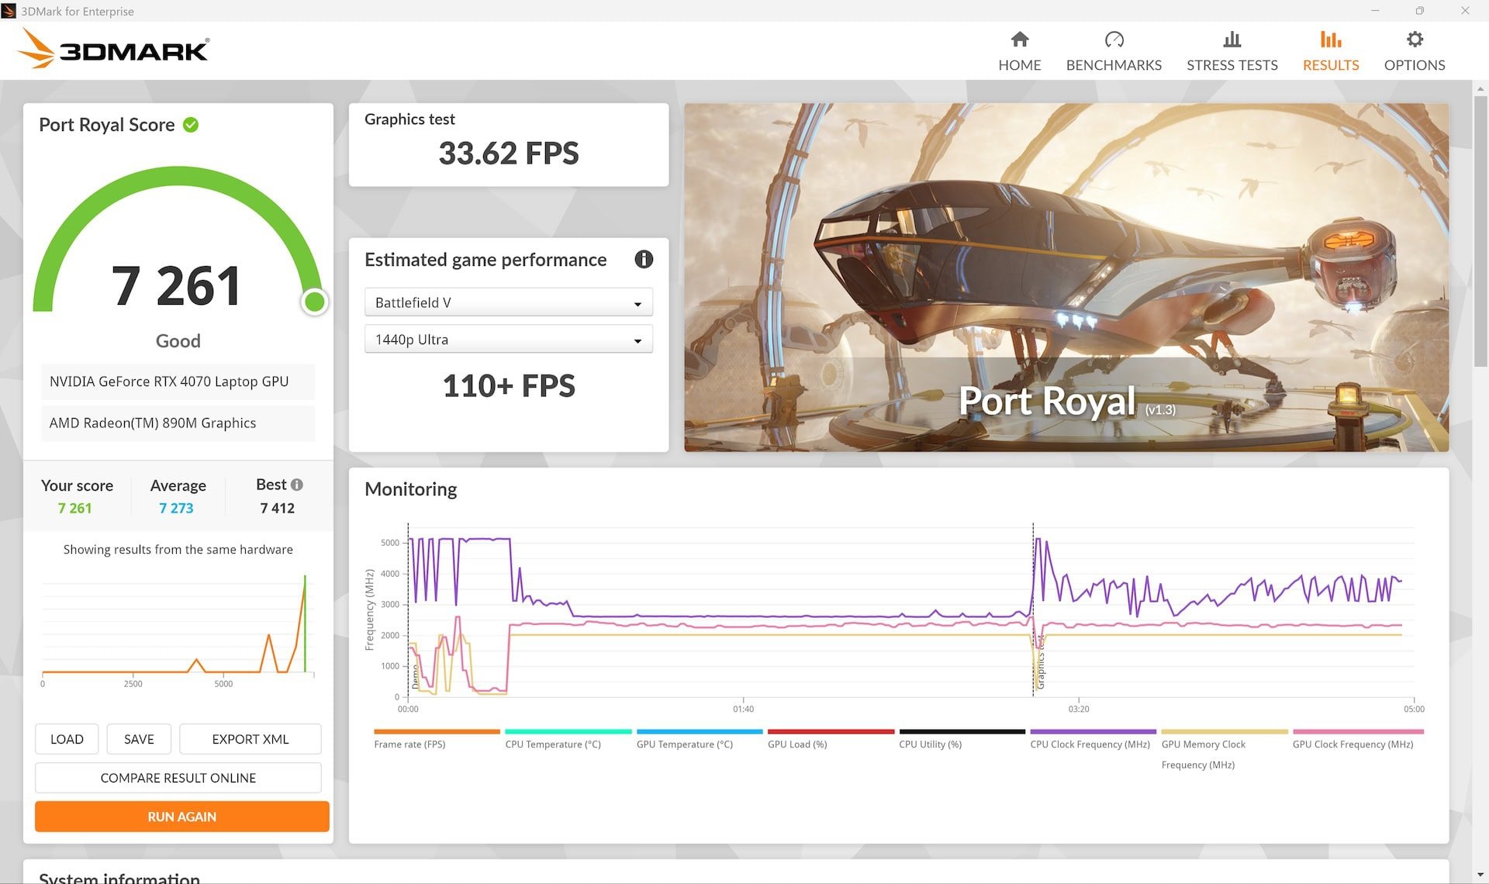This screenshot has height=884, width=1489.
Task: Toggle GPU Memory Clock Frequency legend swatch
Action: click(1225, 731)
